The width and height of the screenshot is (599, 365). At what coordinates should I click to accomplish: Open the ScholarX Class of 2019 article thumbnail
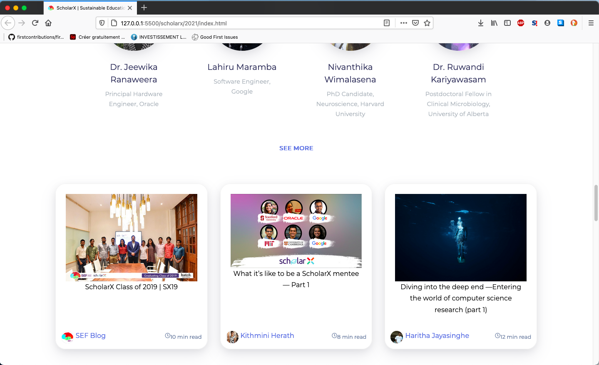pos(131,238)
